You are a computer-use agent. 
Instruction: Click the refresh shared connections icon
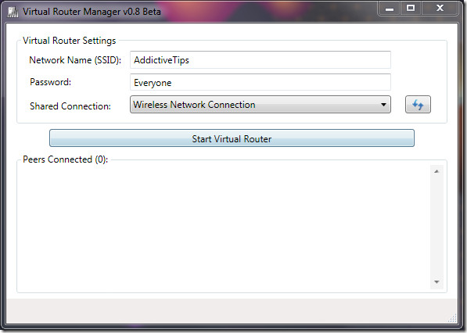point(418,105)
